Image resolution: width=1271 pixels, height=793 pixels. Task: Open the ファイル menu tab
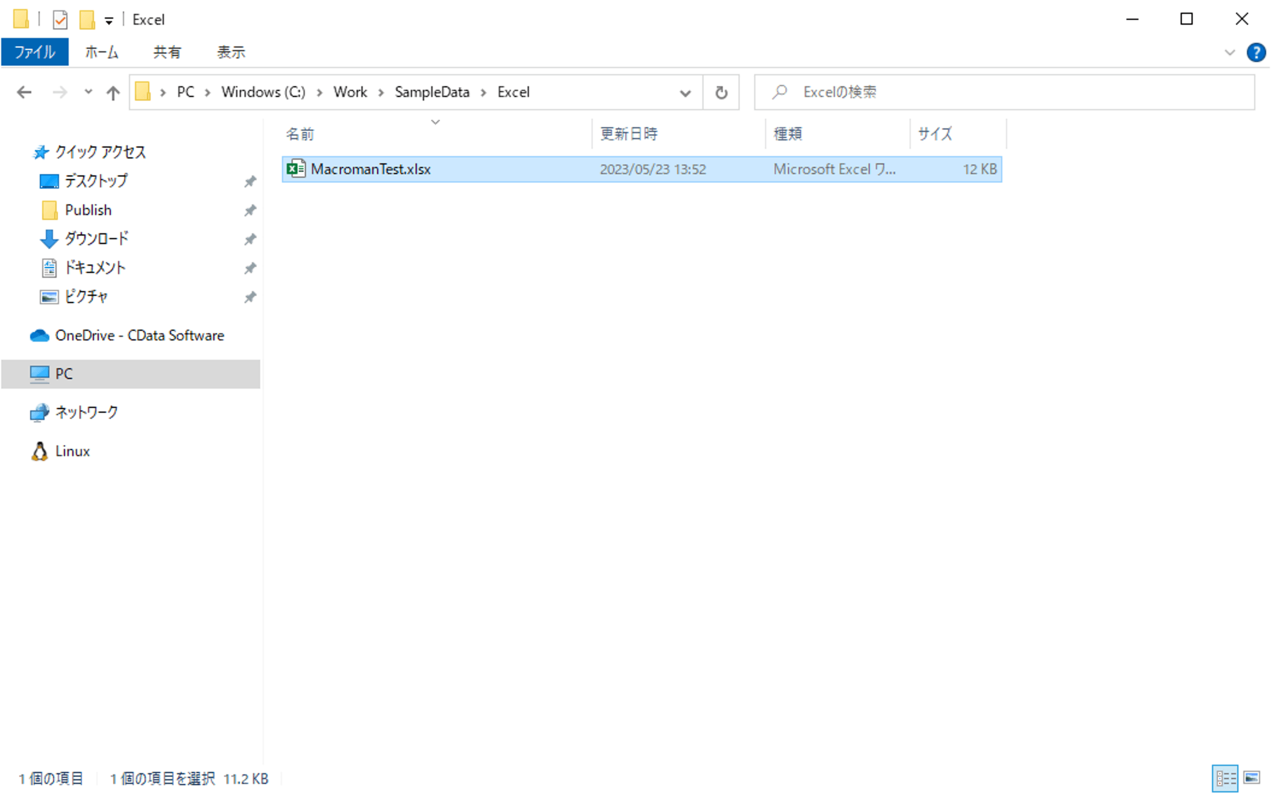click(35, 52)
